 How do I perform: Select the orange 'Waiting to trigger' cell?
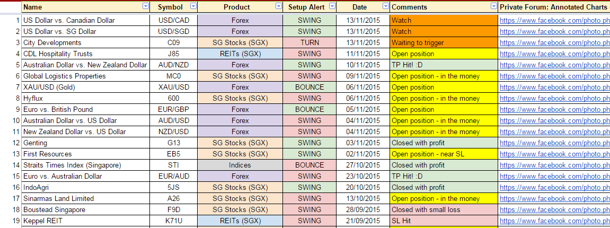point(444,42)
